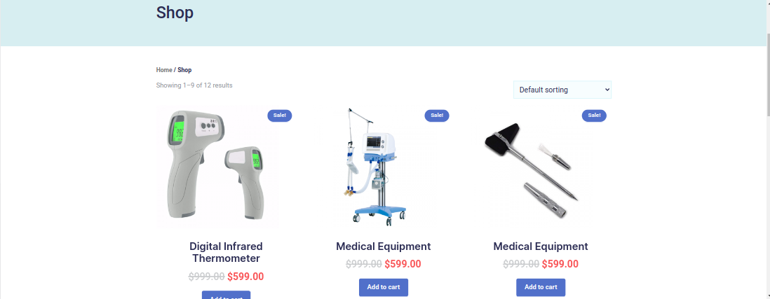Add the reflex hammer product to cart

540,287
